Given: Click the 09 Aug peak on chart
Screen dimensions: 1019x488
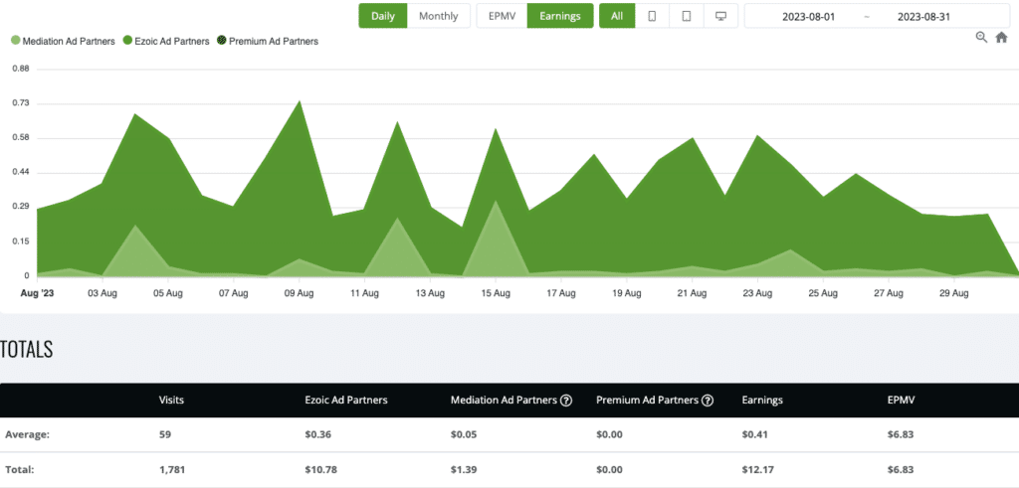Looking at the screenshot, I should point(299,101).
